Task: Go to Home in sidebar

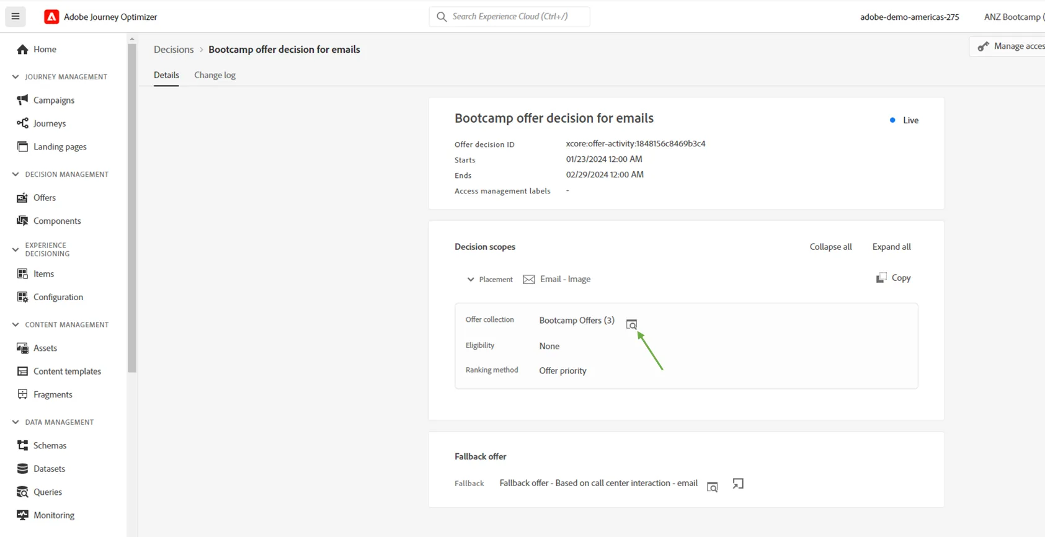Action: tap(45, 49)
